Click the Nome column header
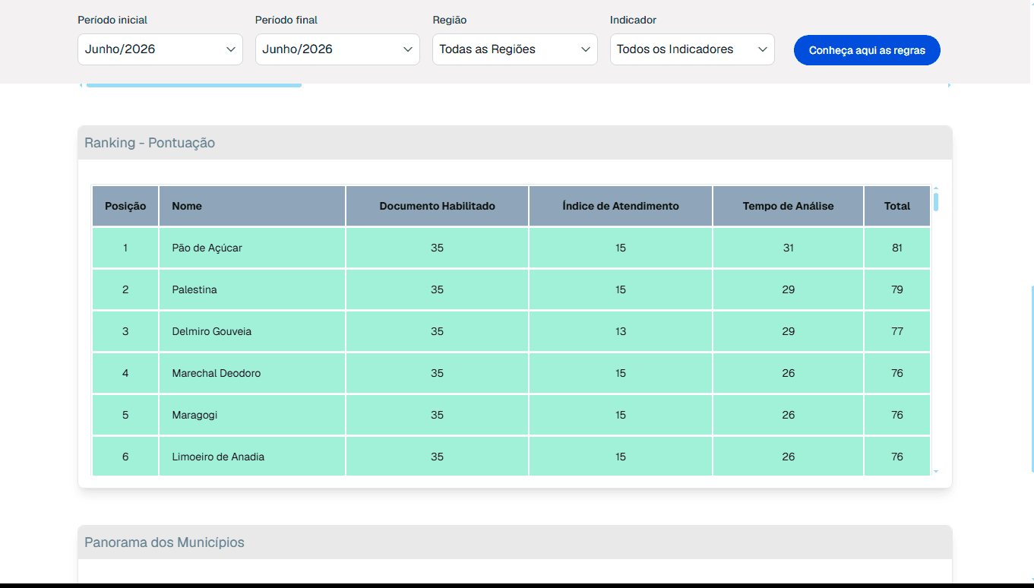This screenshot has width=1034, height=588. pyautogui.click(x=252, y=206)
